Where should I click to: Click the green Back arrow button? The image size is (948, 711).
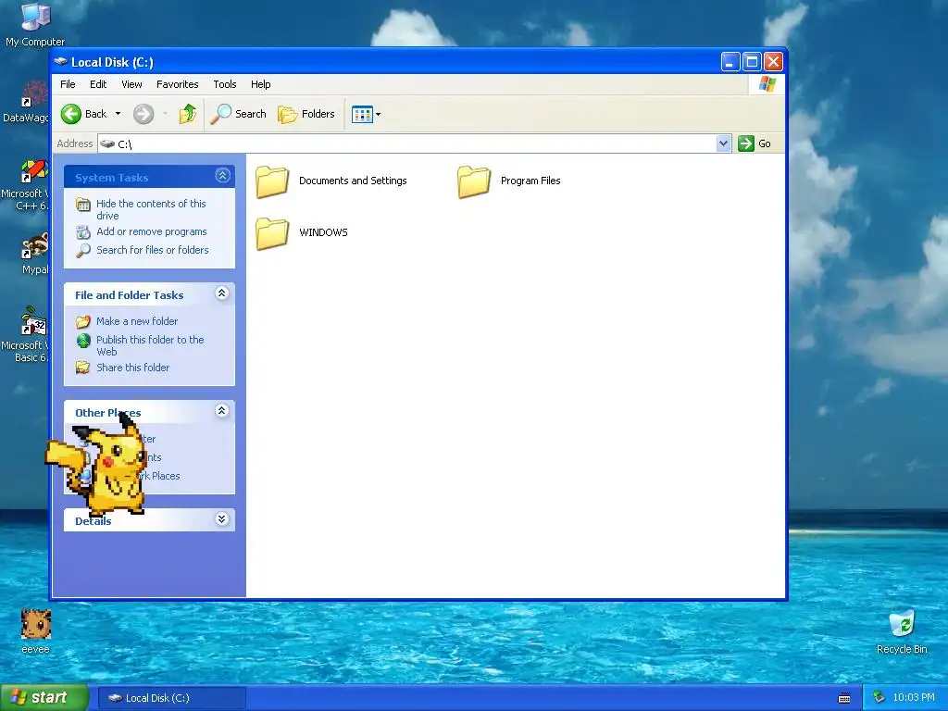tap(71, 114)
